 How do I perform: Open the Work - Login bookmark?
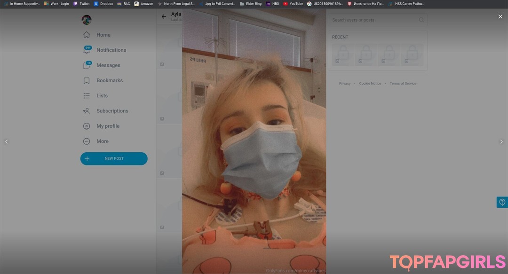point(56,4)
